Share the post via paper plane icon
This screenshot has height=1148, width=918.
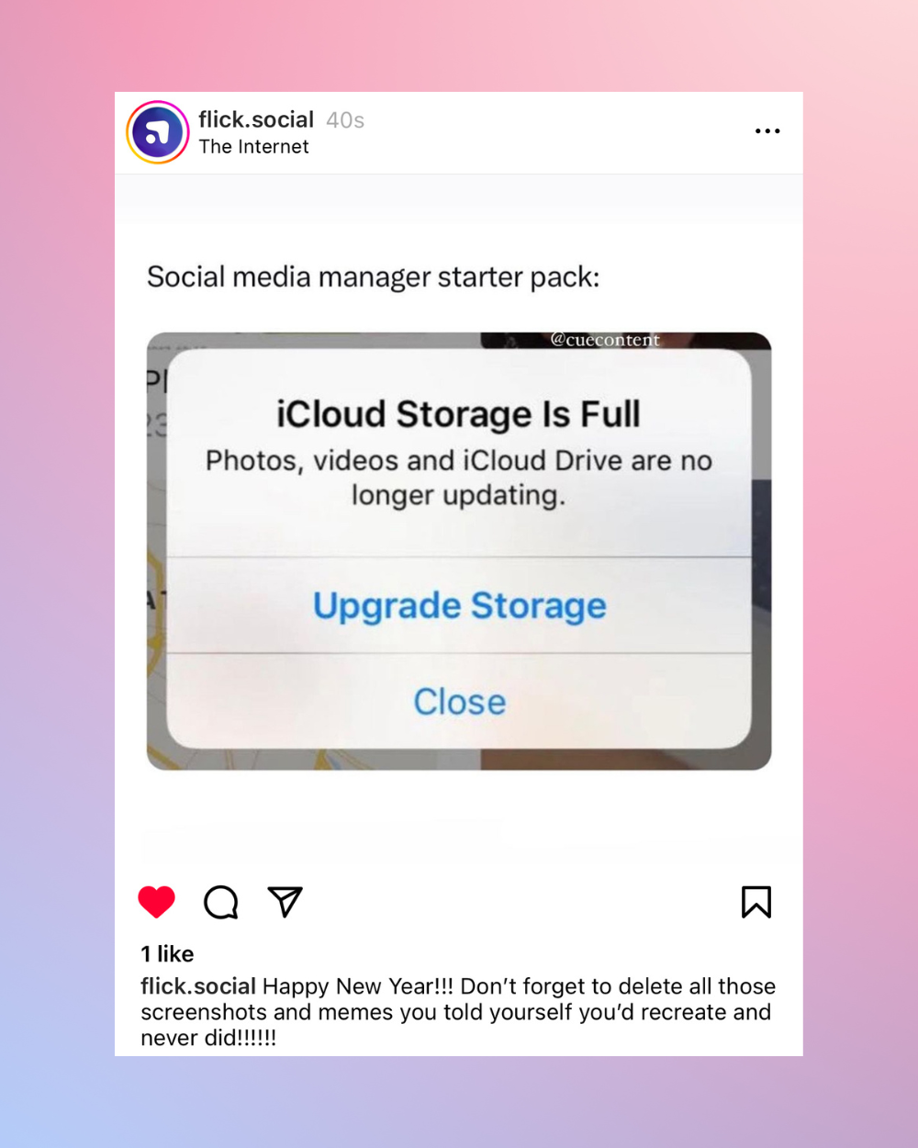pyautogui.click(x=285, y=902)
